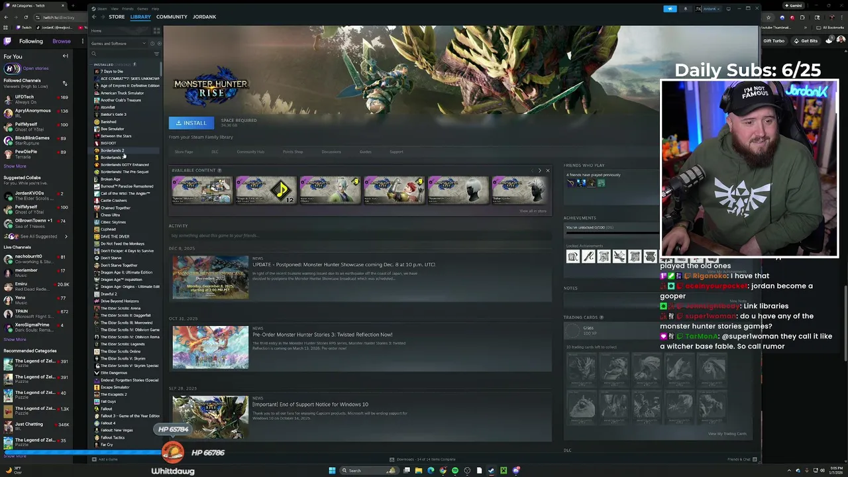
Task: Open recent activity sort clock icon
Action: 152,43
